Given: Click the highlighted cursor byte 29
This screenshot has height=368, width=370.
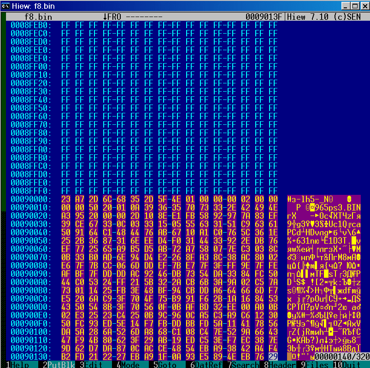Looking at the screenshot, I should [273, 356].
